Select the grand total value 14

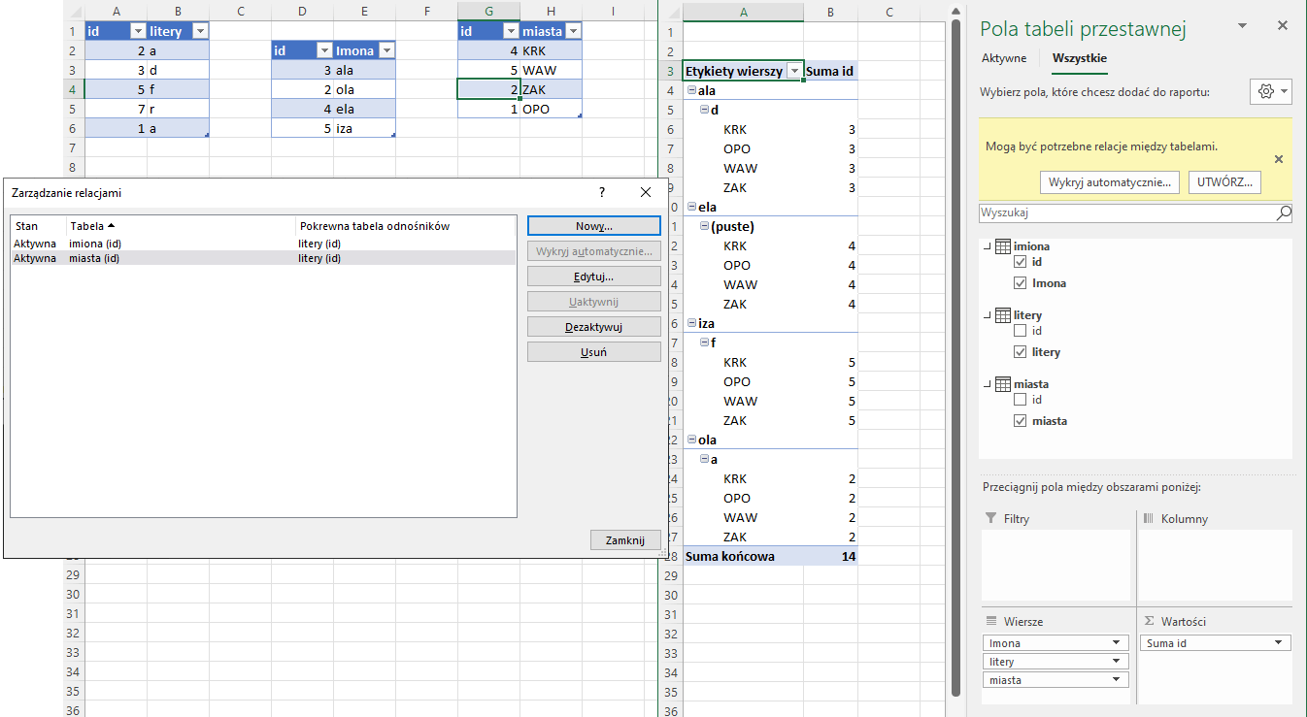(830, 556)
